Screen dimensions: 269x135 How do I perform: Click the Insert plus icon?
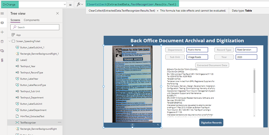tap(2, 32)
